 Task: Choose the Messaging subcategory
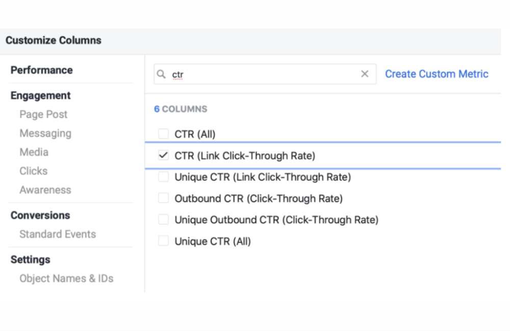click(45, 133)
